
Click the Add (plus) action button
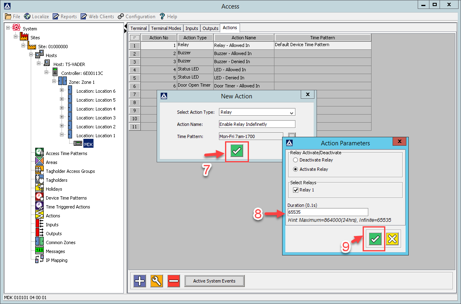[140, 281]
